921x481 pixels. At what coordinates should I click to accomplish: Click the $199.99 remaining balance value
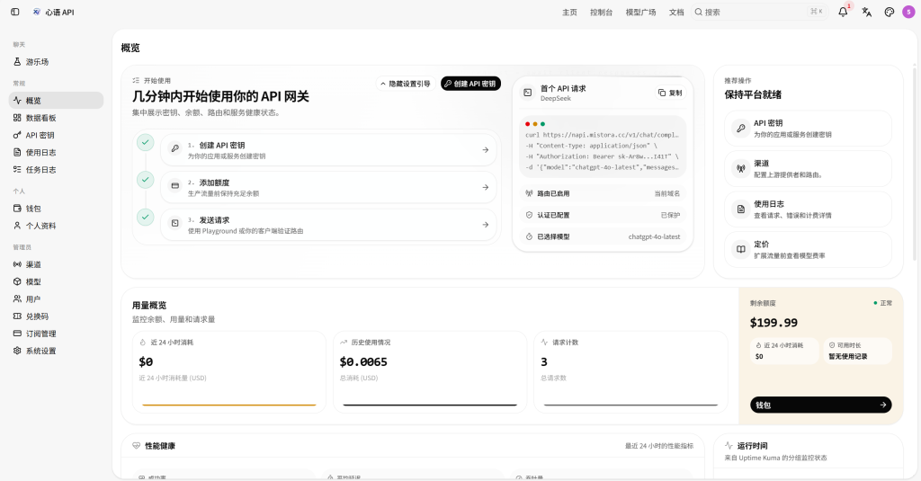pyautogui.click(x=773, y=323)
